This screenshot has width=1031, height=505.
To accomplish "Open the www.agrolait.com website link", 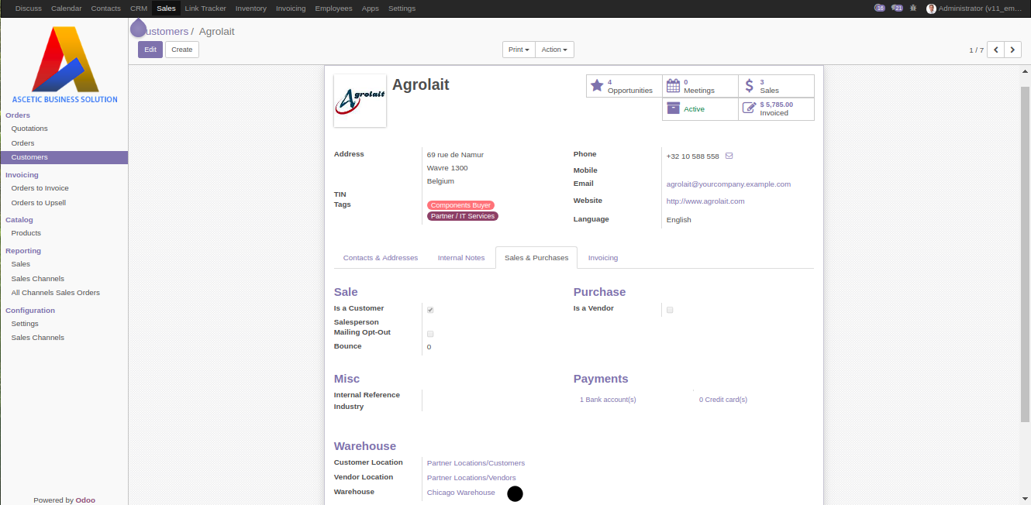I will (x=705, y=201).
